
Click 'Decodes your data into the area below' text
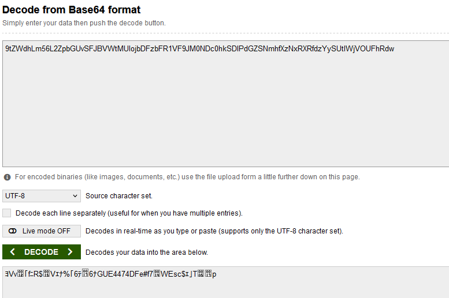pos(147,252)
